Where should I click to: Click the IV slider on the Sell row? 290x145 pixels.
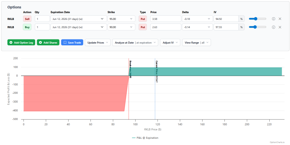(258, 19)
